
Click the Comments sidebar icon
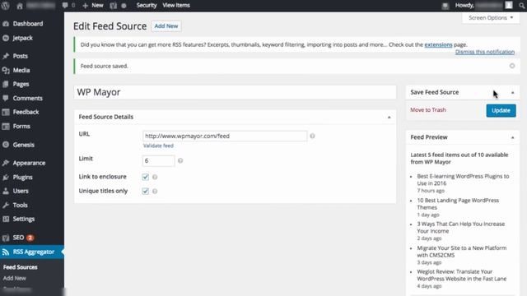[6, 99]
